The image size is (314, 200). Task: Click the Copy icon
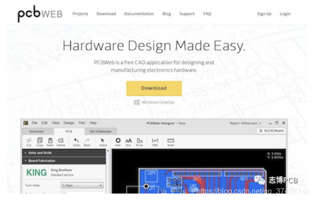point(40,142)
